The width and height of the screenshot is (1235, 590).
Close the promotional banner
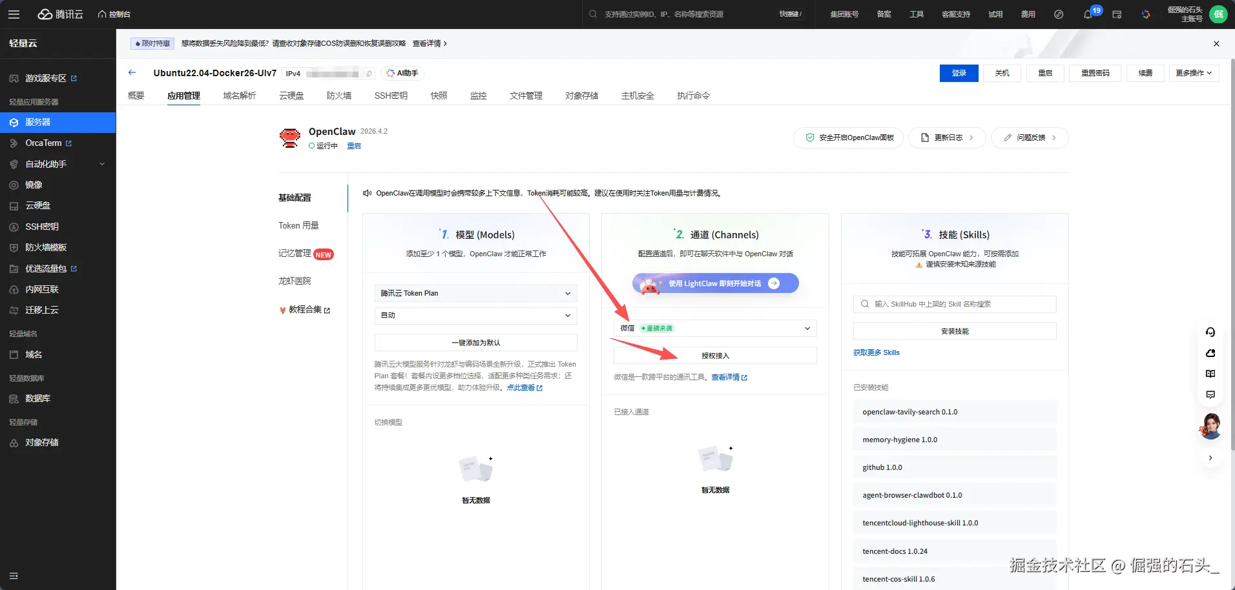pos(1216,44)
